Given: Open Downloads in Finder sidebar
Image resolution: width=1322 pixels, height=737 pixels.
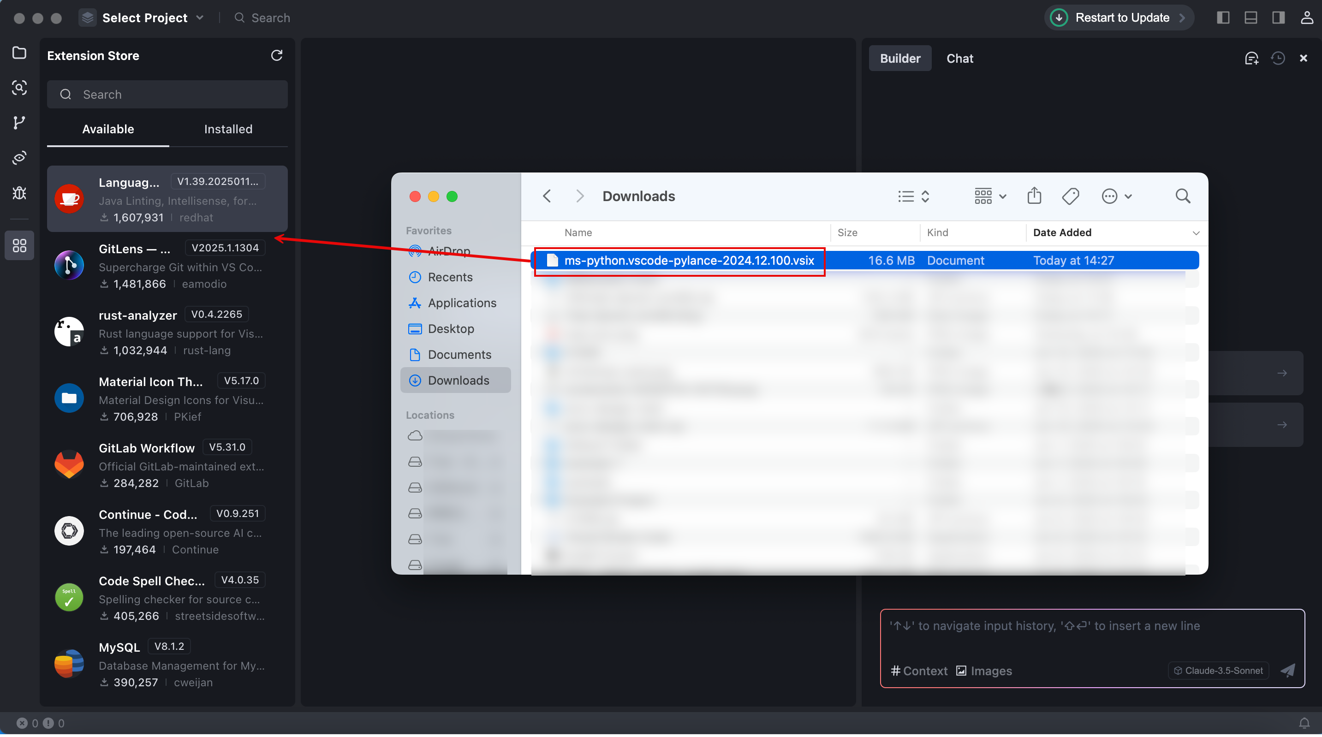Looking at the screenshot, I should tap(455, 381).
